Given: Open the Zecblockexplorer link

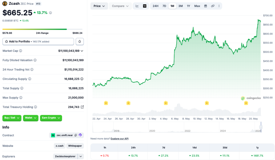Looking at the screenshot, I should point(65,156).
